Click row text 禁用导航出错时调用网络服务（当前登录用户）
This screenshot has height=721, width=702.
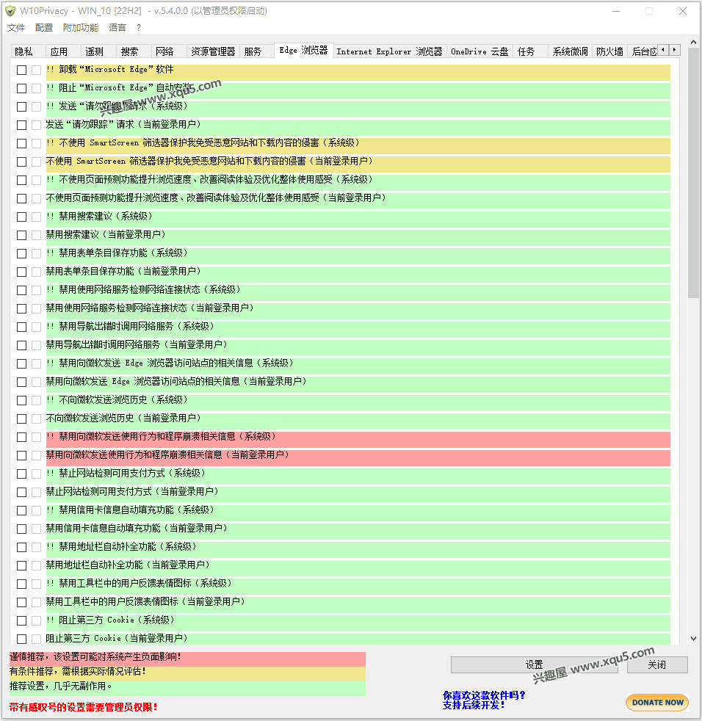pos(137,344)
